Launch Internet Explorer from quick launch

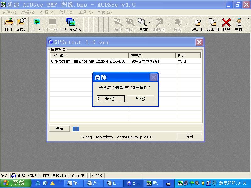tap(38, 183)
